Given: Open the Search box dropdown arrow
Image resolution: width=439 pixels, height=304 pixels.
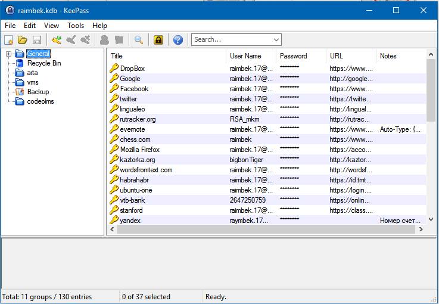Looking at the screenshot, I should [276, 40].
